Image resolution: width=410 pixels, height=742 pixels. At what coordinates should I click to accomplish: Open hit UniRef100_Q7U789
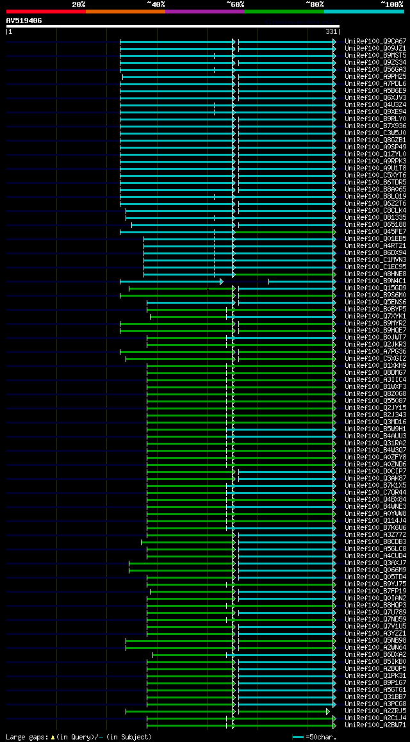375,613
